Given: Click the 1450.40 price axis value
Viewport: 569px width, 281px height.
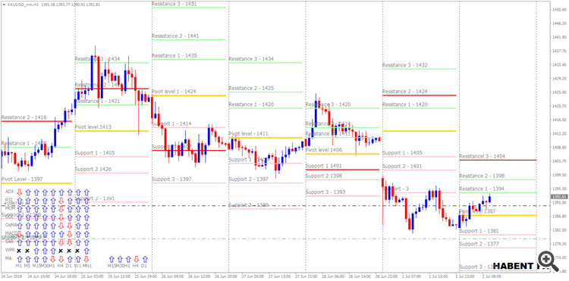Looking at the screenshot, I should point(559,9).
